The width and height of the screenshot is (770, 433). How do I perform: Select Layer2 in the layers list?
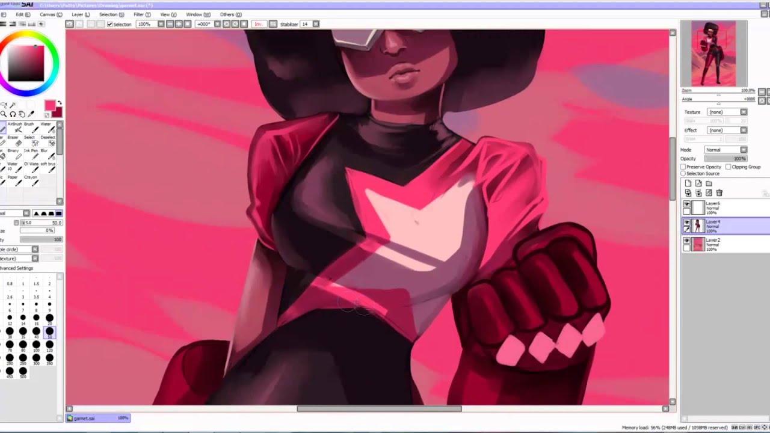725,244
